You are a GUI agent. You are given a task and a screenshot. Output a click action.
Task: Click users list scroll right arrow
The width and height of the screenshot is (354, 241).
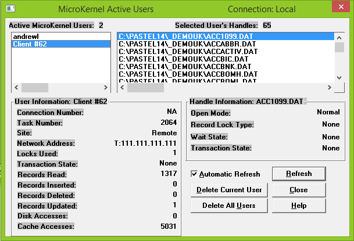click(x=106, y=87)
